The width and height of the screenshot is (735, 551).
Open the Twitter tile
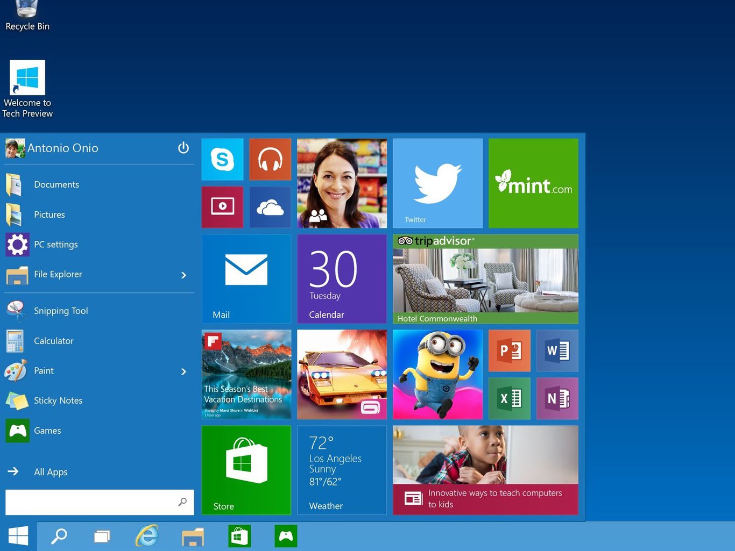click(437, 183)
